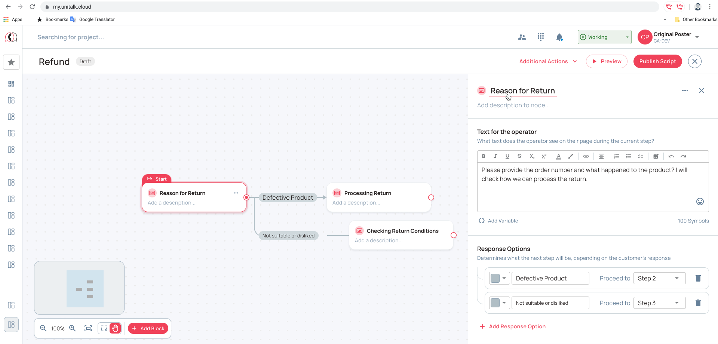
Task: Open emoji picker in text editor
Action: pos(700,202)
